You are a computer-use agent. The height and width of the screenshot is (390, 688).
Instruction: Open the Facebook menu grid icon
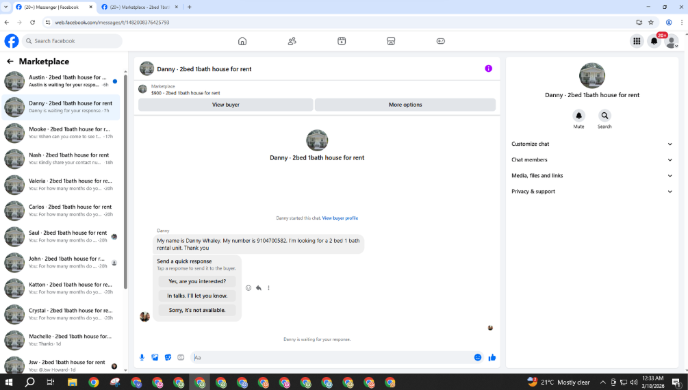pos(637,41)
